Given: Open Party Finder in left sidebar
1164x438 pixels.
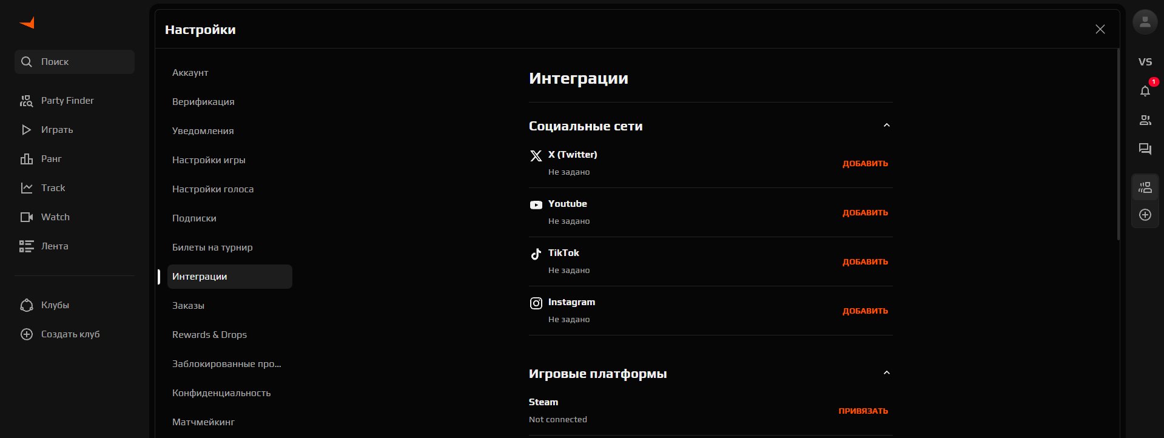Looking at the screenshot, I should (x=67, y=101).
